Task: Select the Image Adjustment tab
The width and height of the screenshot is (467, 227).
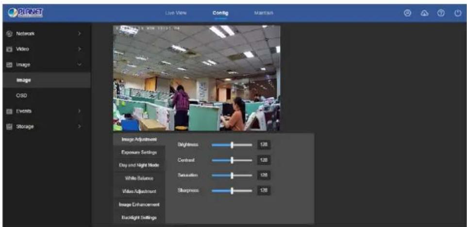Action: pyautogui.click(x=139, y=140)
